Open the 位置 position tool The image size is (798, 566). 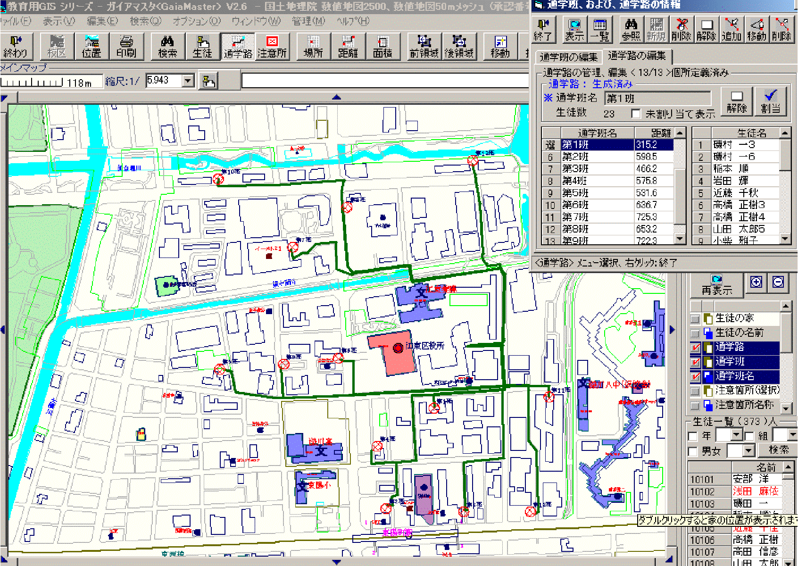(x=91, y=46)
